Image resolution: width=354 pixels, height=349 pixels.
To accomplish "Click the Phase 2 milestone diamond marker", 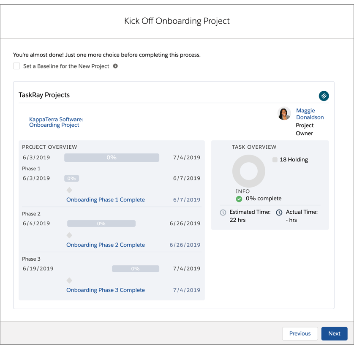I will click(x=69, y=235).
